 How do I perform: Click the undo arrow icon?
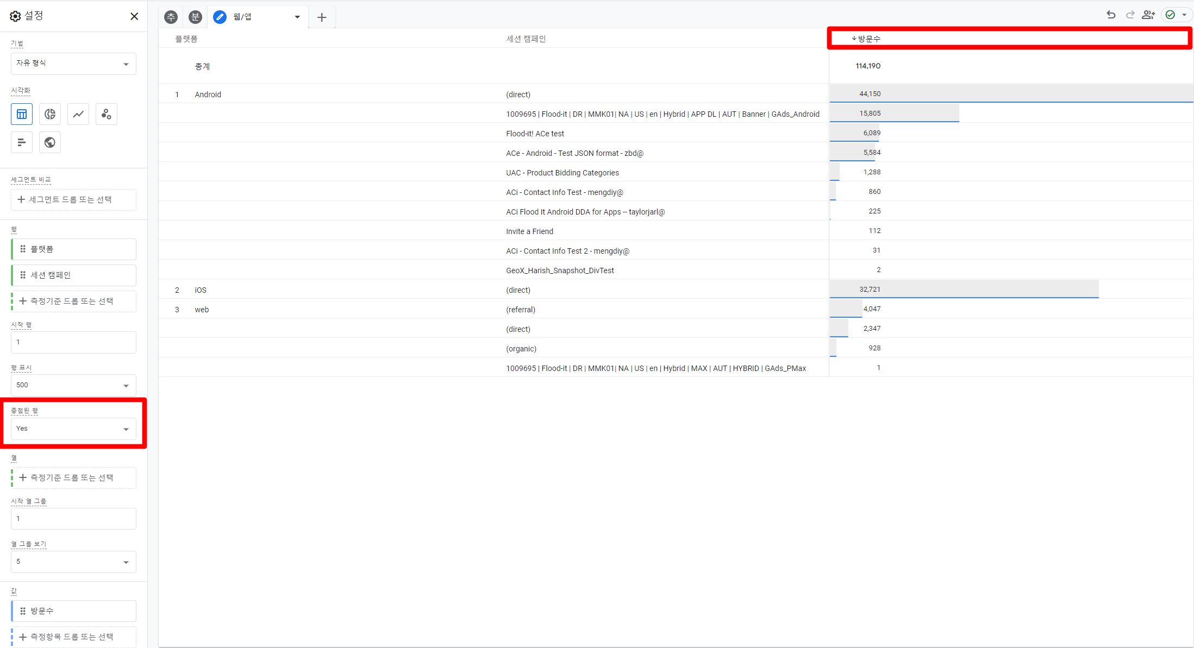[1111, 15]
